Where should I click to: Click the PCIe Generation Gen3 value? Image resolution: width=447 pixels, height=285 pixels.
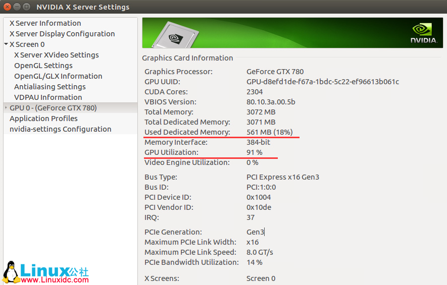(255, 232)
